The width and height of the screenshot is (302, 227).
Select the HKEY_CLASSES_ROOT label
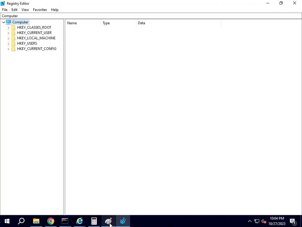[34, 27]
